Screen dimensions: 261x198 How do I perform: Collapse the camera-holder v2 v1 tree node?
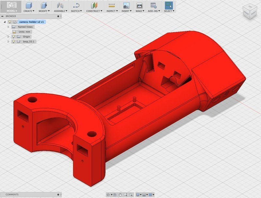click(x=5, y=22)
